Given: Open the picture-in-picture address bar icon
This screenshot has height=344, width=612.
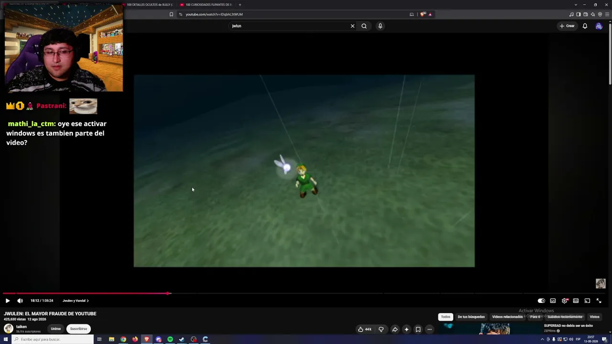Looking at the screenshot, I should (x=412, y=14).
